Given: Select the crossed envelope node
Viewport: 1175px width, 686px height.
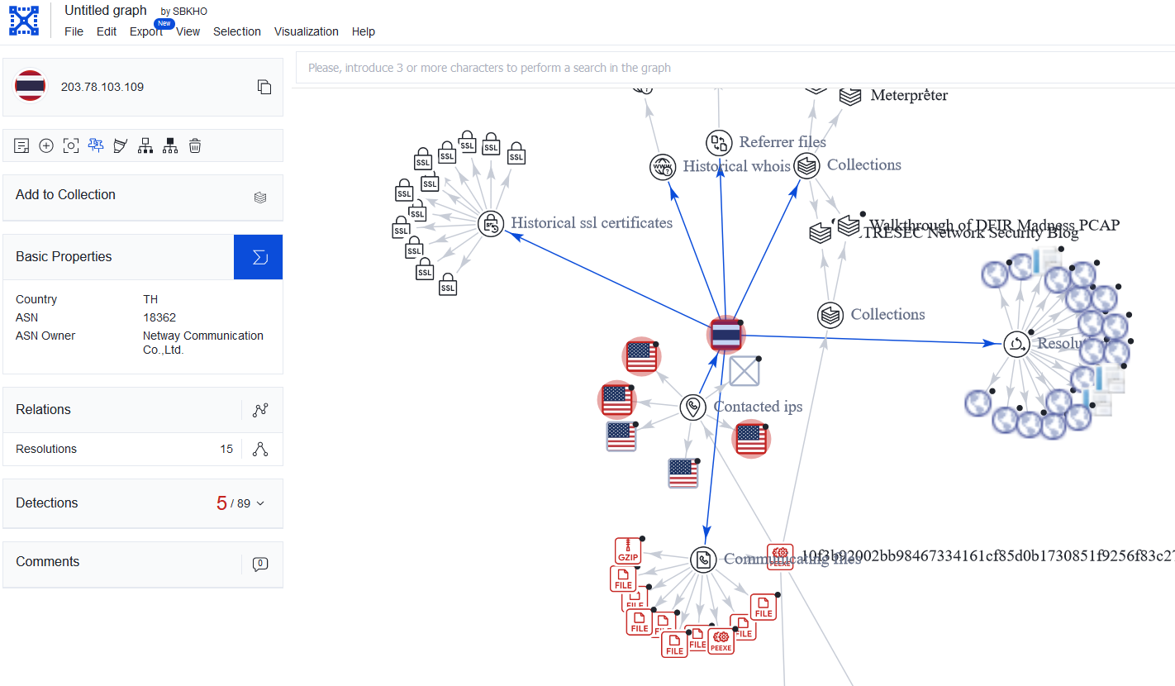Looking at the screenshot, I should [744, 371].
